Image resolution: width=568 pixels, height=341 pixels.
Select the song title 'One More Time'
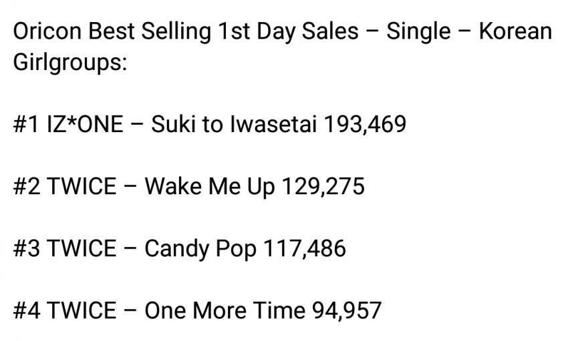(225, 310)
